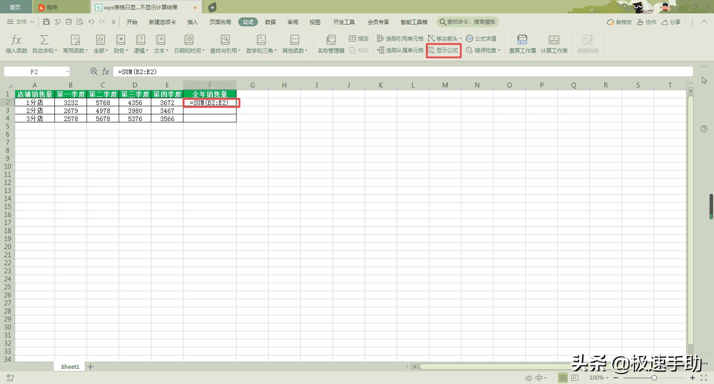Open the Developer Tools (开发工具) tab

click(344, 22)
